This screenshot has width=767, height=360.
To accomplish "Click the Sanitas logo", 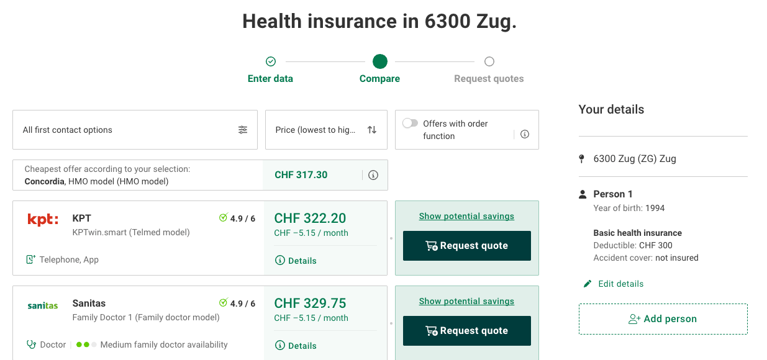I will click(x=43, y=305).
